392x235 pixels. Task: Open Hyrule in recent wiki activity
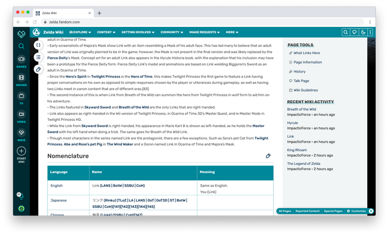(292, 123)
